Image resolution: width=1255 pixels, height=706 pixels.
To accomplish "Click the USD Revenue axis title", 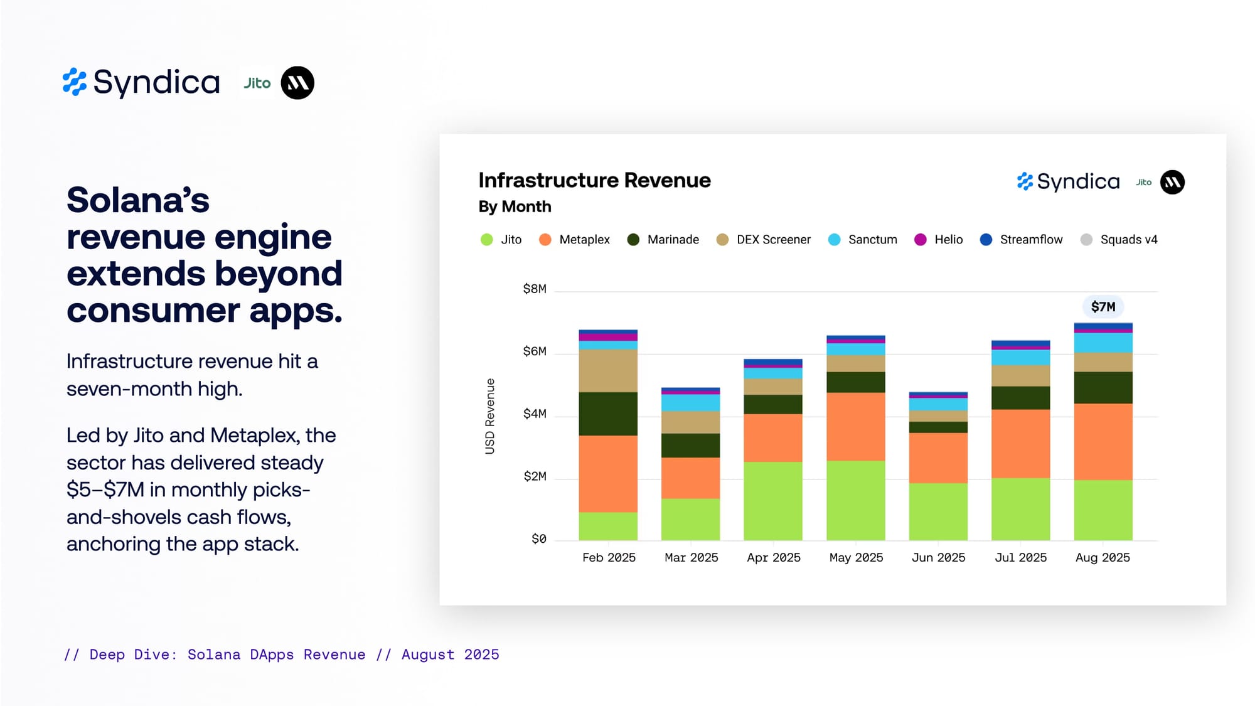I will (x=490, y=416).
